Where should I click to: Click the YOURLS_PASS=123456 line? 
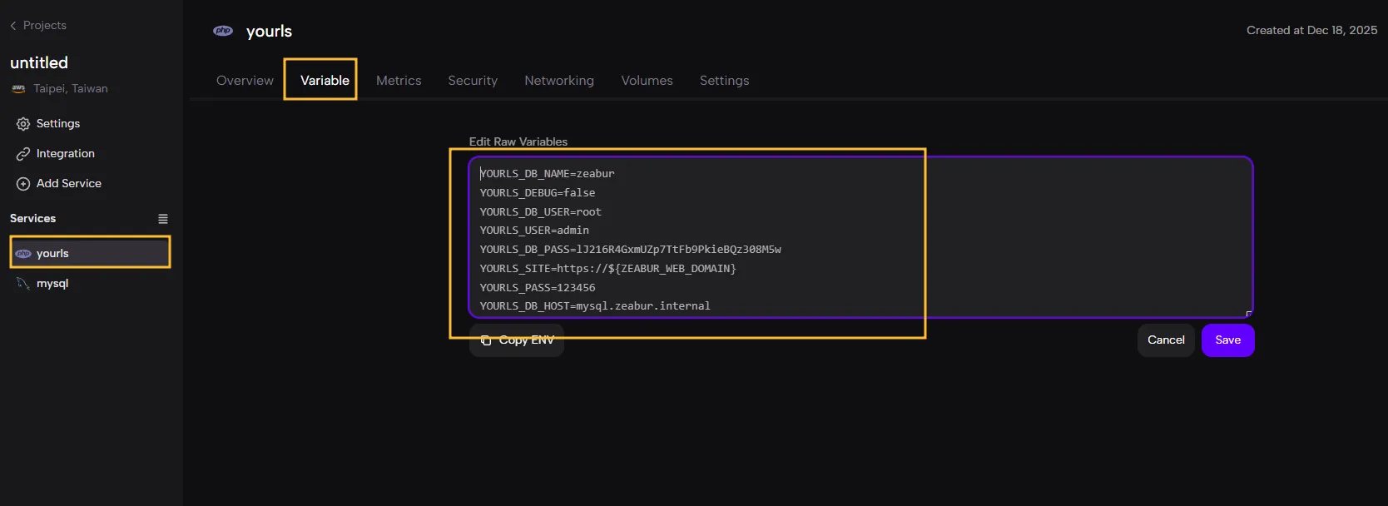[538, 288]
